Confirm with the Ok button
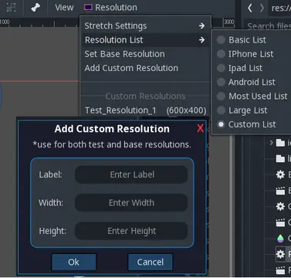This screenshot has height=278, width=291. (x=73, y=262)
